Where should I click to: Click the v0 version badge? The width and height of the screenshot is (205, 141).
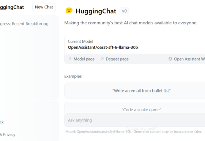point(124,11)
